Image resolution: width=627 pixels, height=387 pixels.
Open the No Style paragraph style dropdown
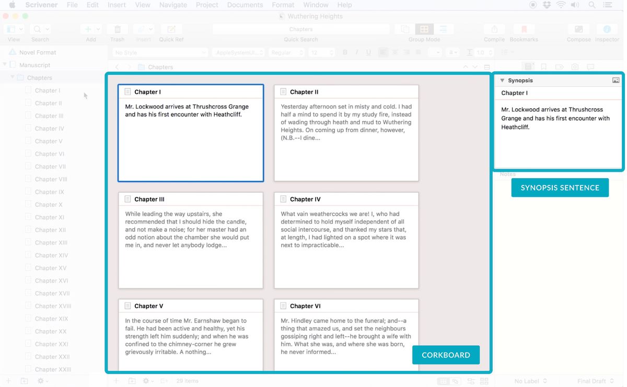(x=160, y=52)
